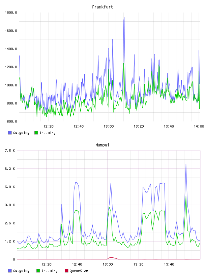Click the 3.8 K y-axis label in Mumbai chart

pyautogui.click(x=10, y=205)
